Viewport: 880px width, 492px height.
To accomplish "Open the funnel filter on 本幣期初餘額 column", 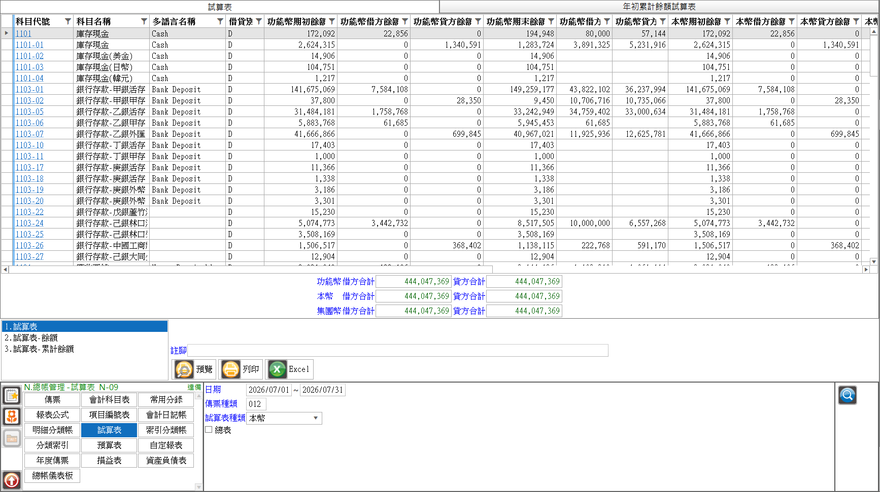I will [727, 21].
